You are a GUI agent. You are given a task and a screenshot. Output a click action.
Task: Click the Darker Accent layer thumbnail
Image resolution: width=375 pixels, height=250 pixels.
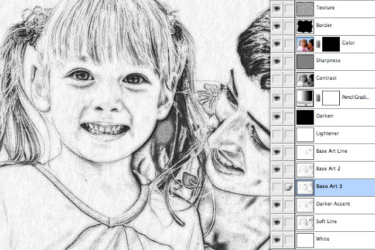(x=305, y=206)
